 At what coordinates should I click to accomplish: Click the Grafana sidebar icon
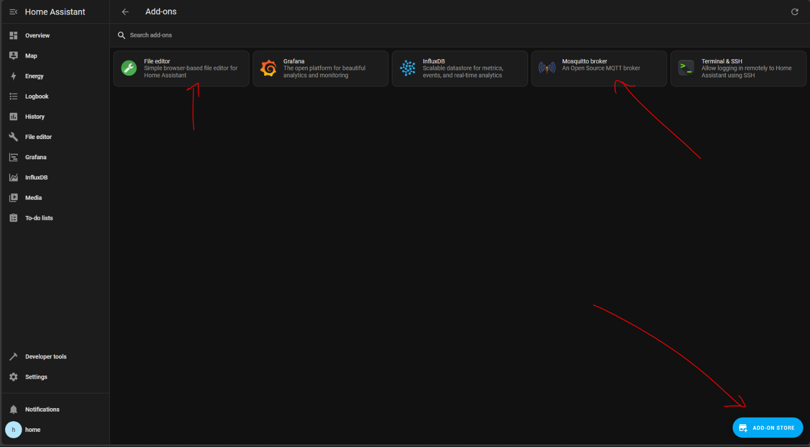click(14, 157)
